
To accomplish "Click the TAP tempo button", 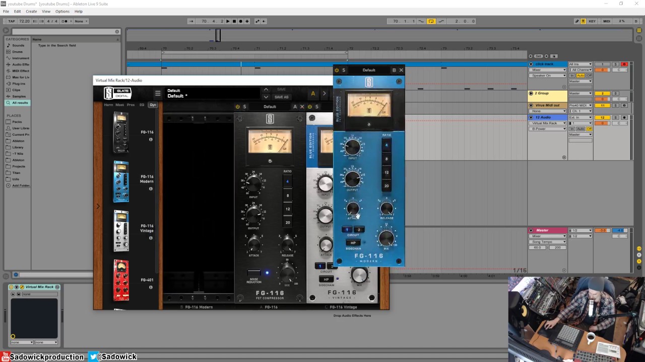I will [x=11, y=21].
